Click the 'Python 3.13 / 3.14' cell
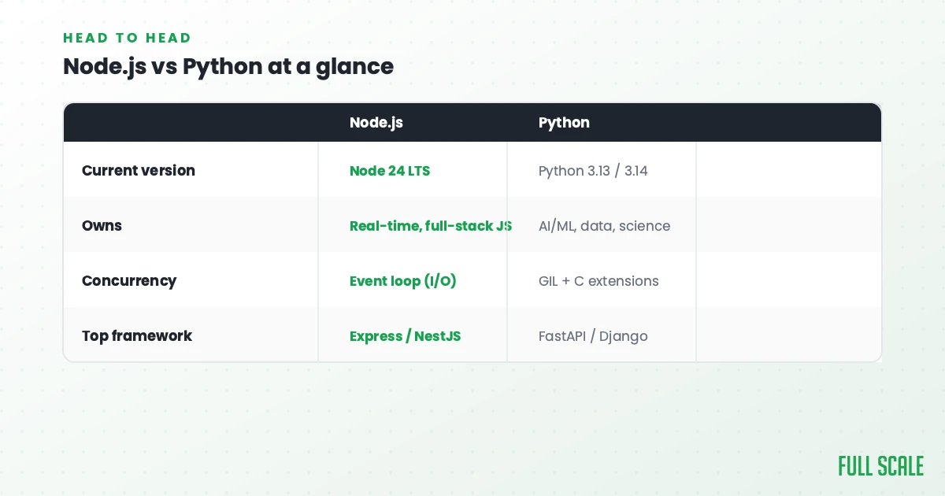Viewport: 945px width, 496px height. [593, 170]
